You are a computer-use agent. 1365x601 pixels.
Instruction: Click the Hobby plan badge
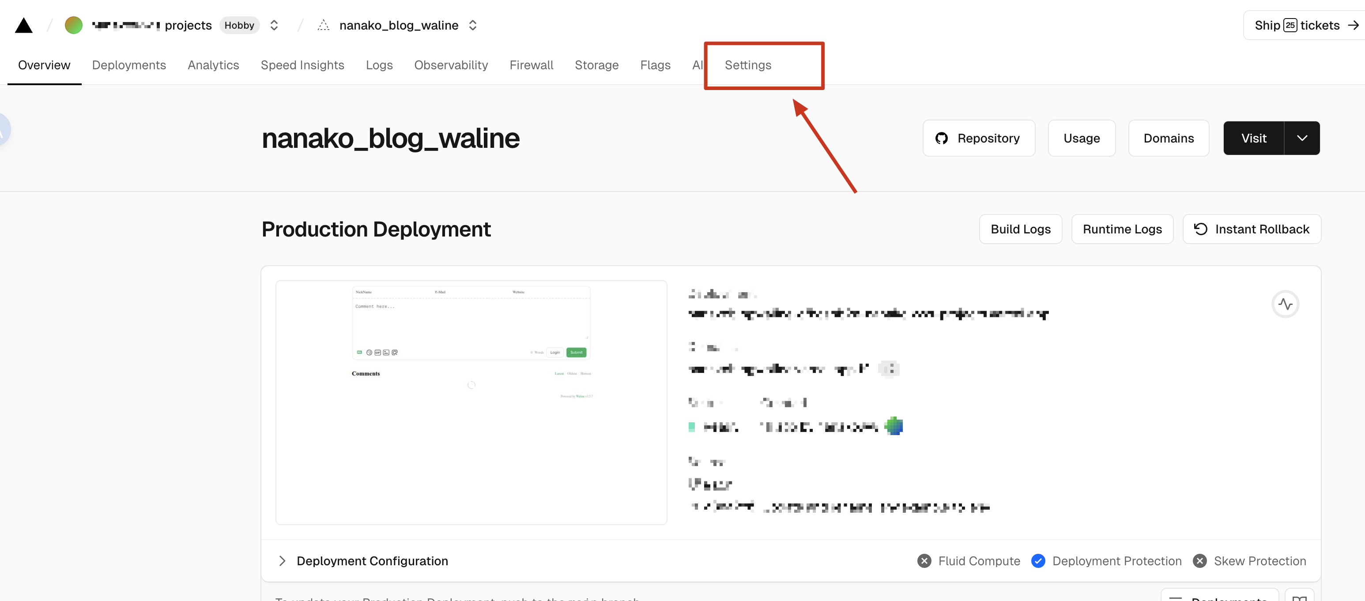pos(239,25)
